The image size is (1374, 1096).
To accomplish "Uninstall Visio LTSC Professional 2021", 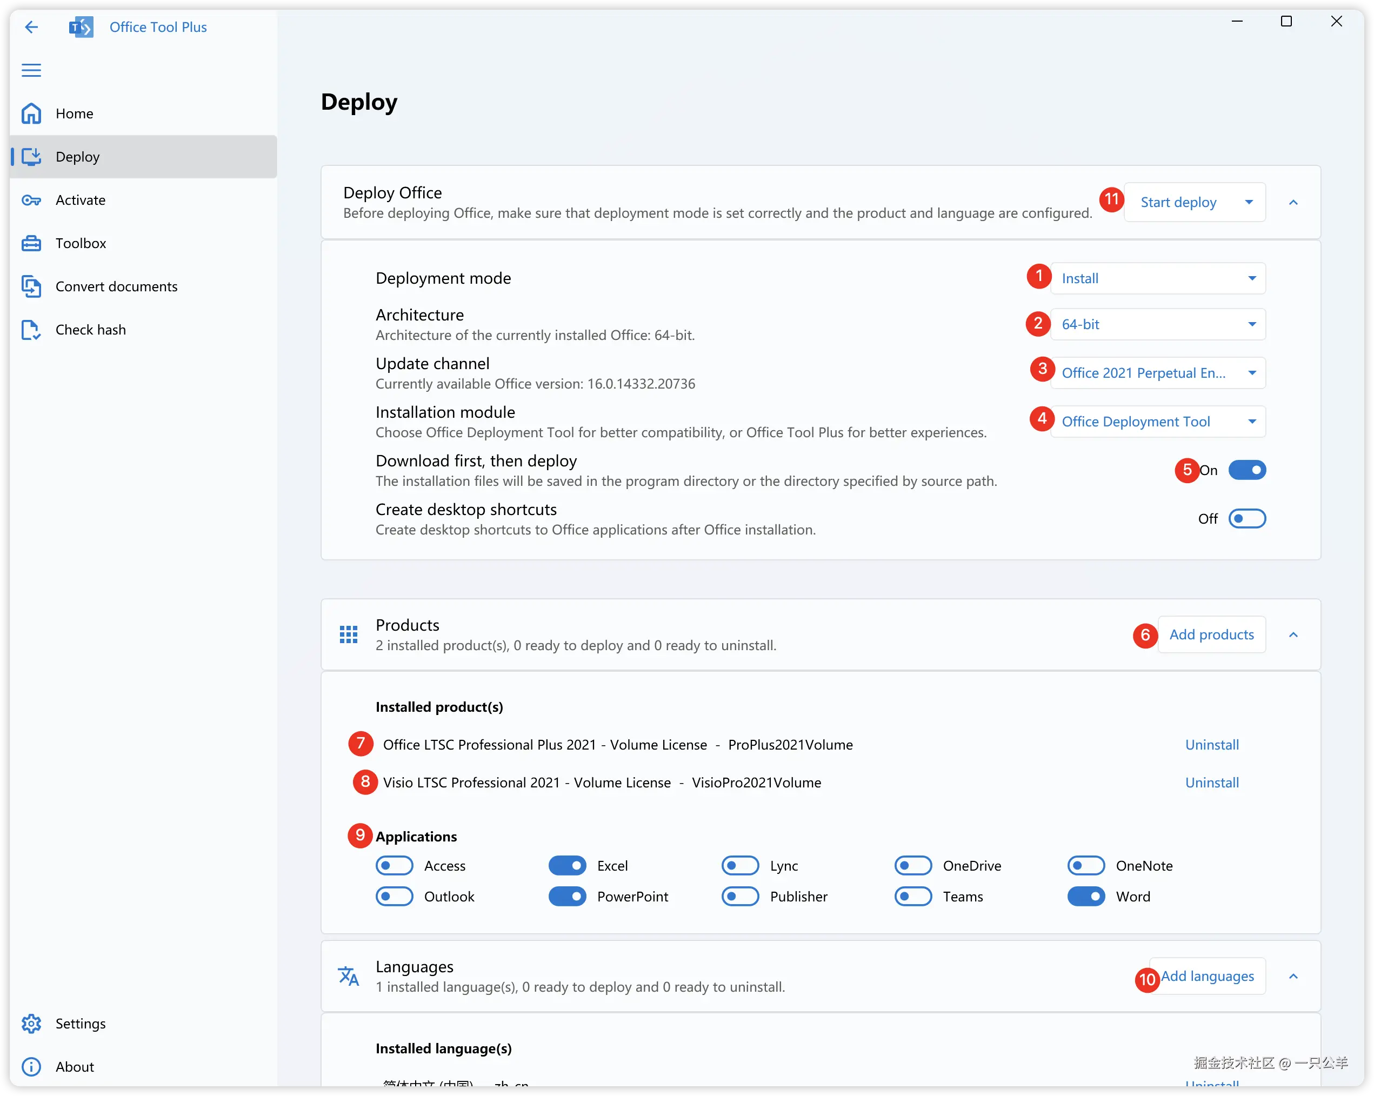I will pos(1211,783).
